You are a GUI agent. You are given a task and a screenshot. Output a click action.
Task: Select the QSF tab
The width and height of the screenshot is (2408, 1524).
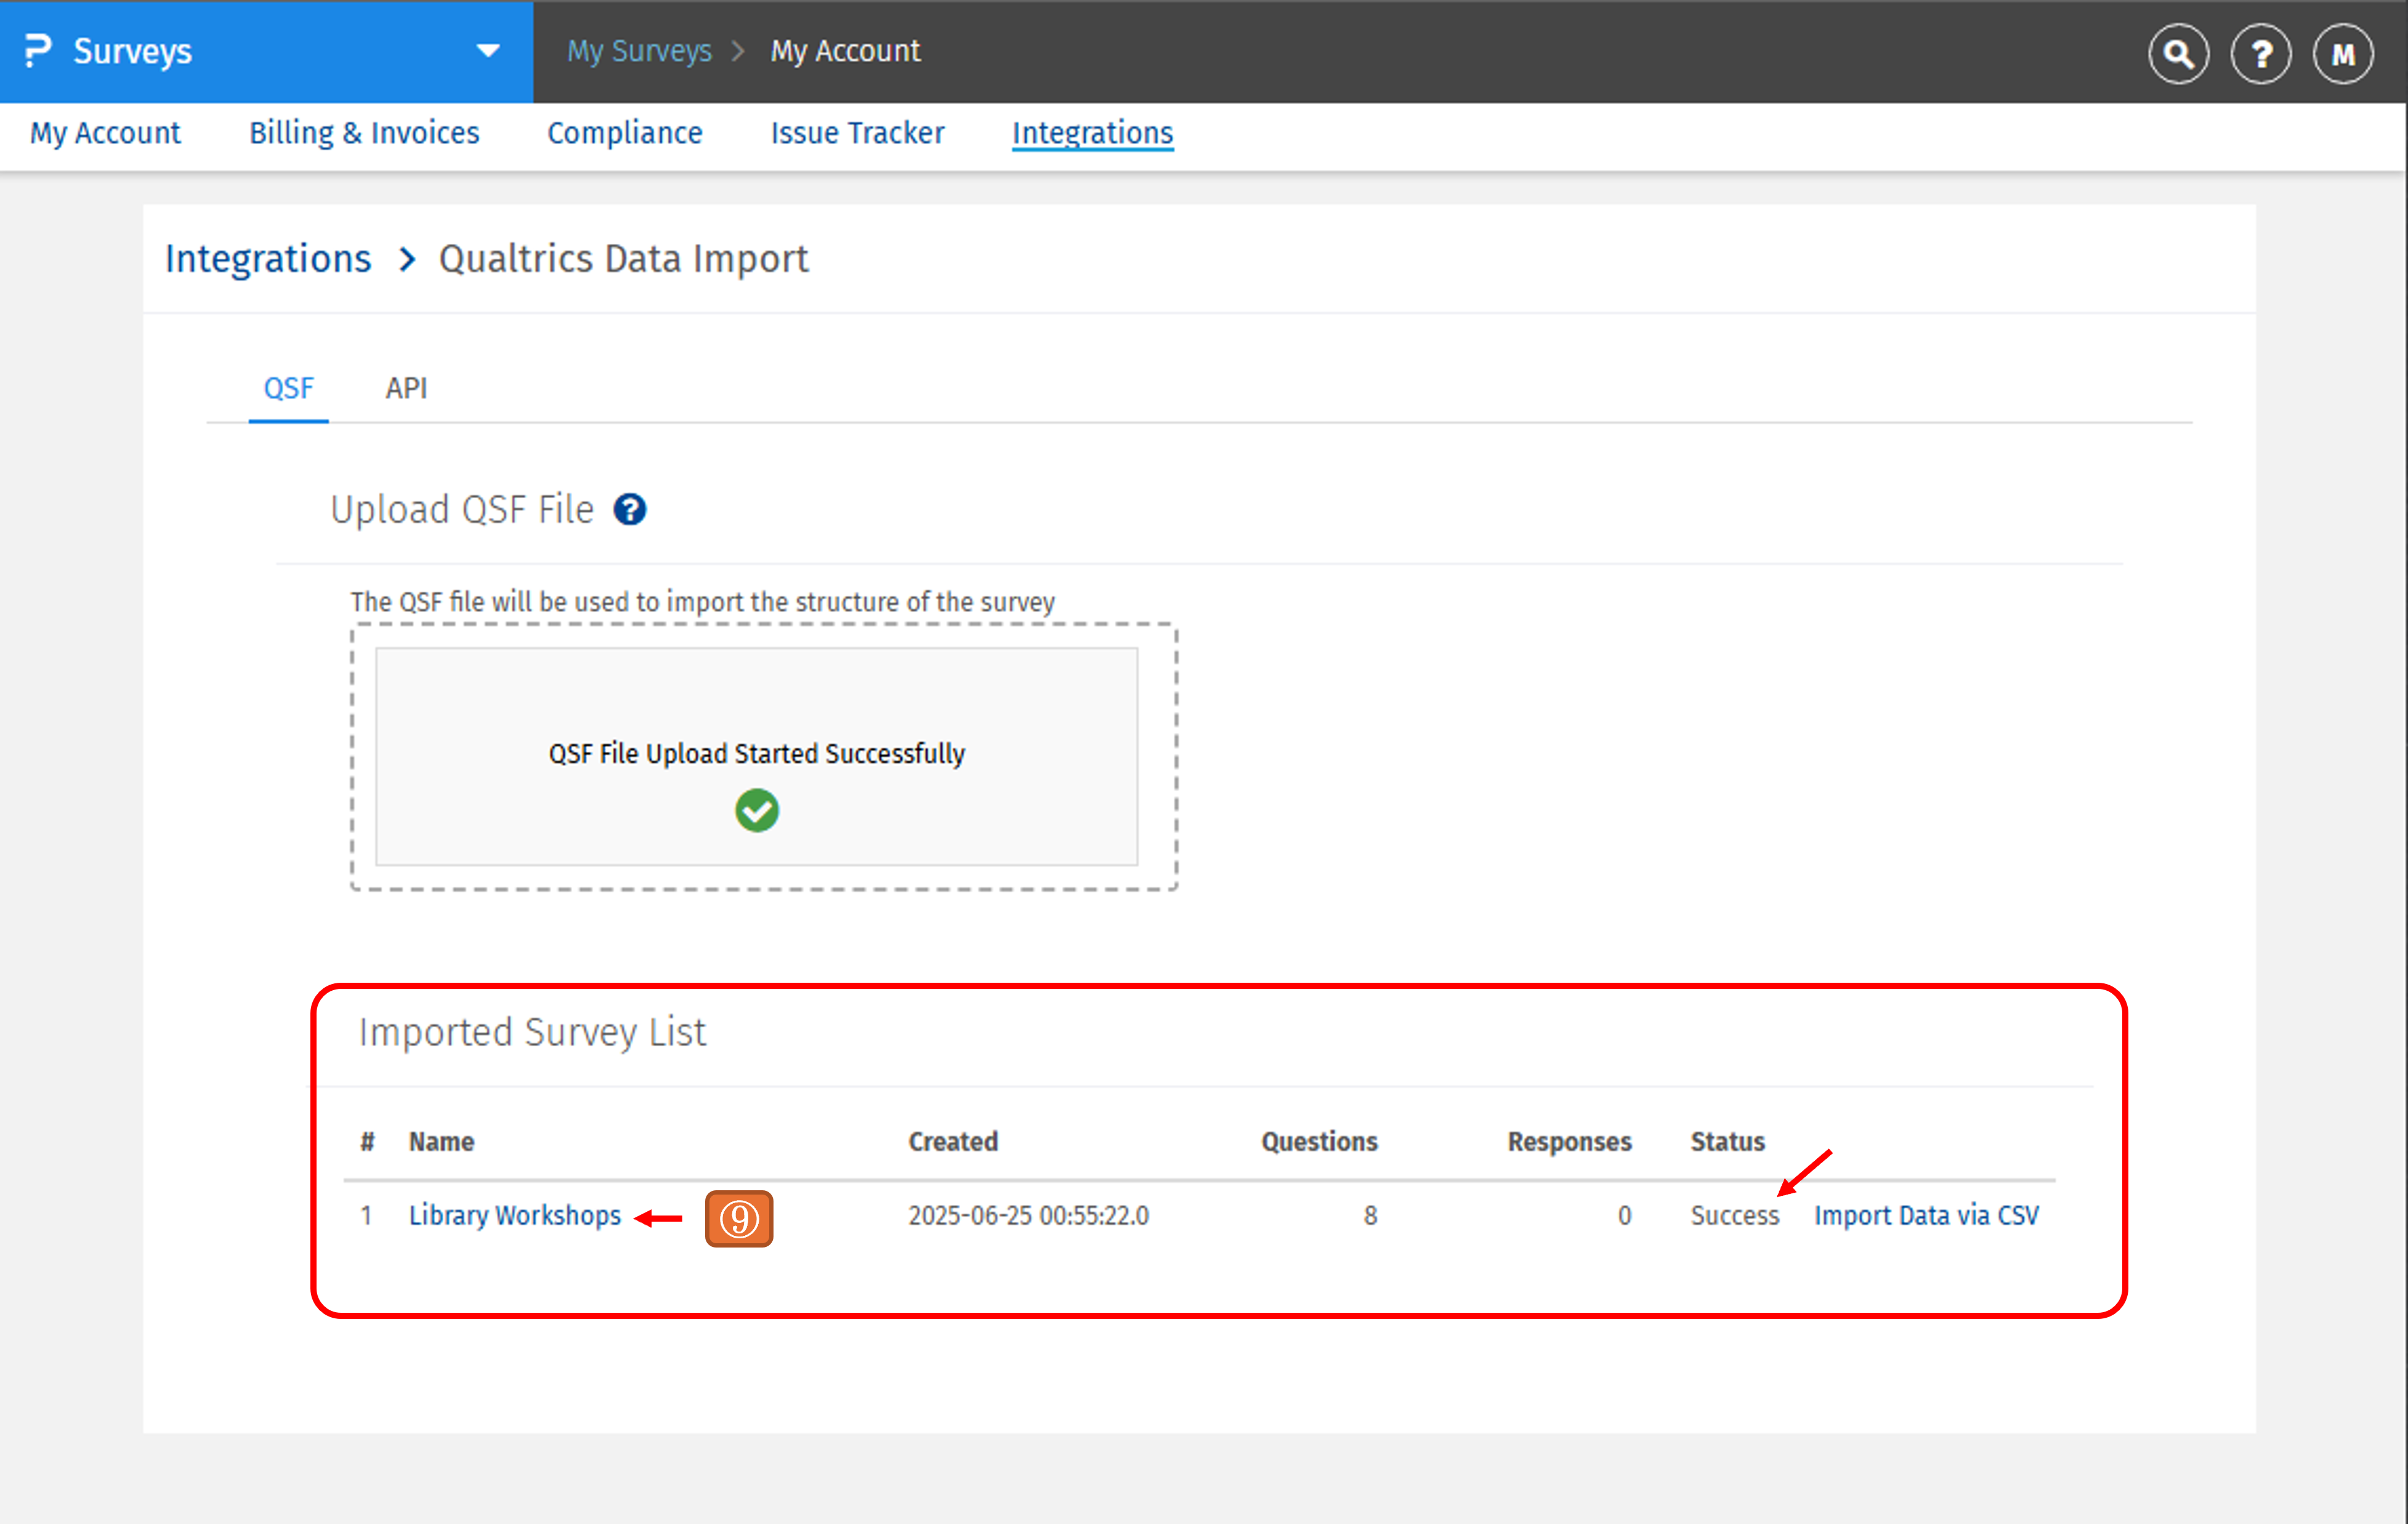point(288,388)
